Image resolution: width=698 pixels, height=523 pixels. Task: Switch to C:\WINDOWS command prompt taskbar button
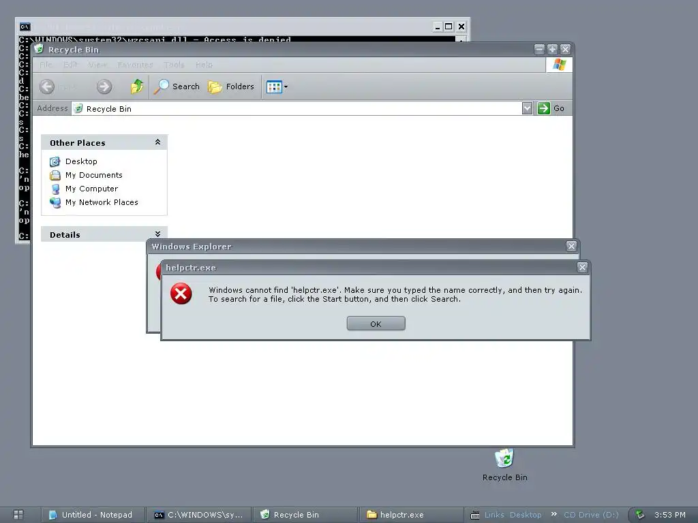pyautogui.click(x=200, y=515)
